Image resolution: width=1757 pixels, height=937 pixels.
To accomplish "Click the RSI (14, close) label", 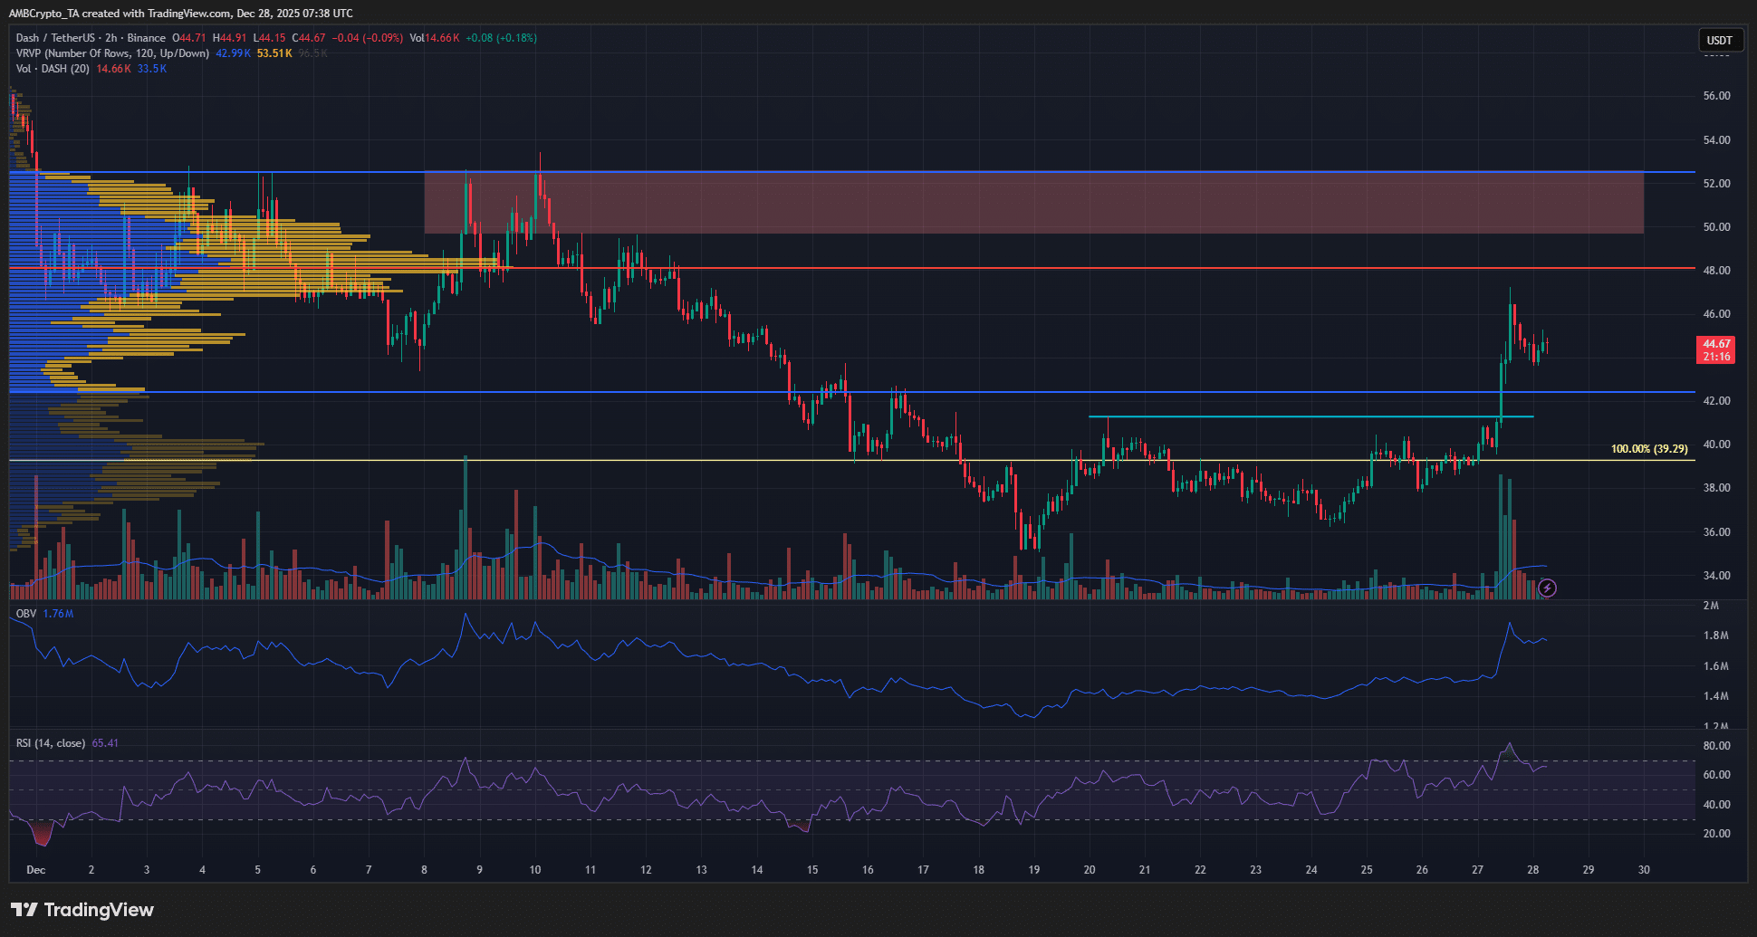I will click(51, 743).
